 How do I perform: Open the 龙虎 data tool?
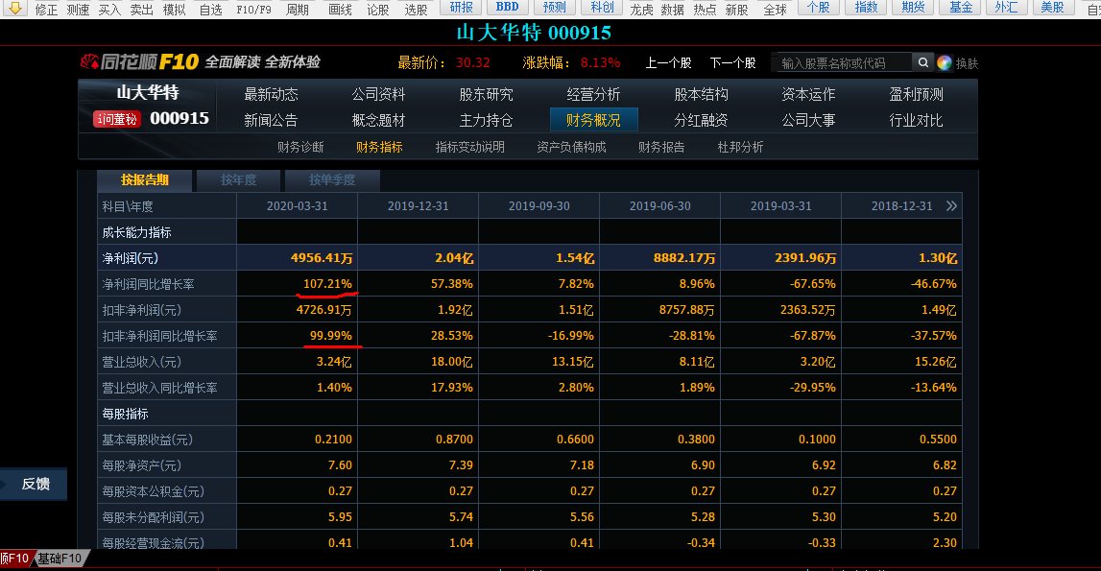coord(642,8)
